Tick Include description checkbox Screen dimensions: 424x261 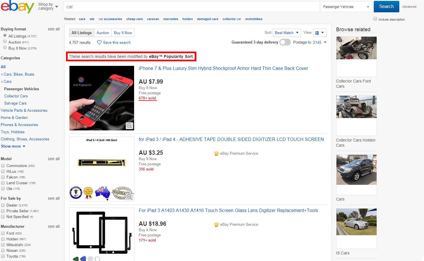coord(375,19)
